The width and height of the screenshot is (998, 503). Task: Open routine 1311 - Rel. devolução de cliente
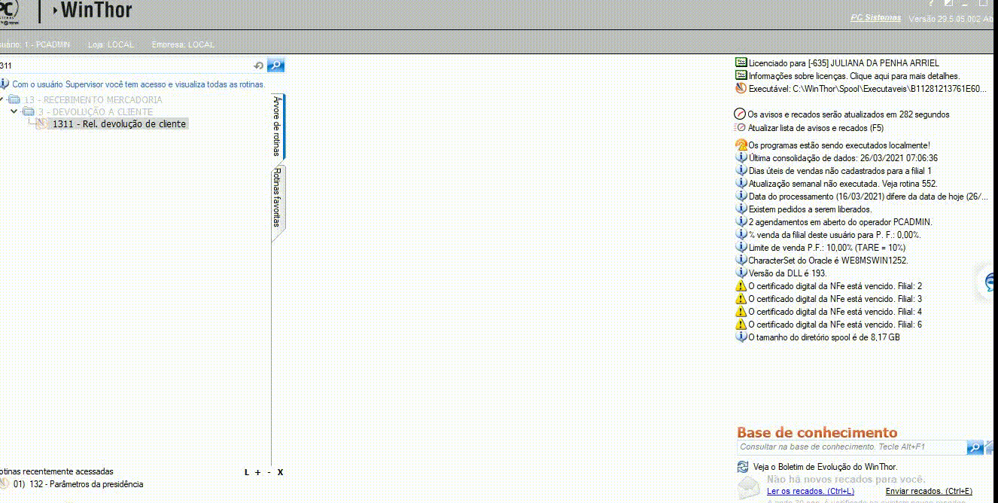pyautogui.click(x=119, y=124)
